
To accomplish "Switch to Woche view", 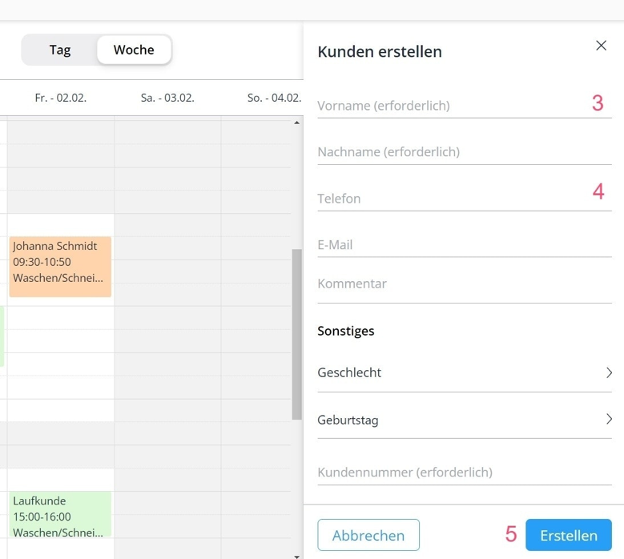I will (134, 50).
